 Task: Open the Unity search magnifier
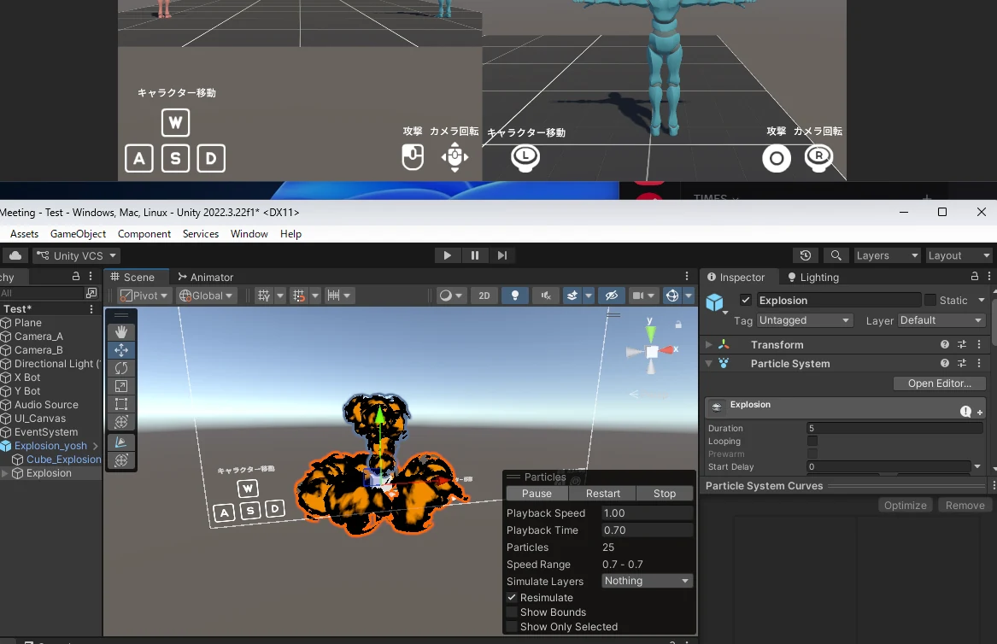[836, 255]
